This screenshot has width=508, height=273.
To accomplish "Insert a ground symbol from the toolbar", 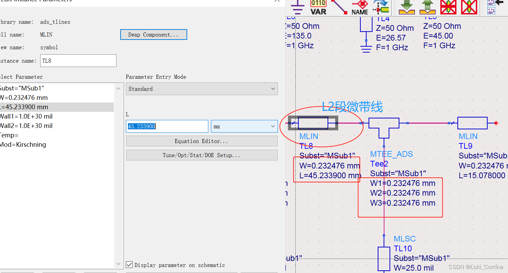I will 297,7.
